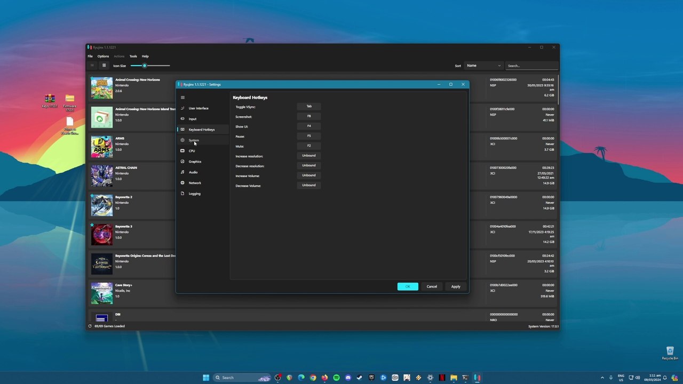Rebind the Screenshot hotkey (F8)
Viewport: 683px width, 384px height.
click(309, 116)
